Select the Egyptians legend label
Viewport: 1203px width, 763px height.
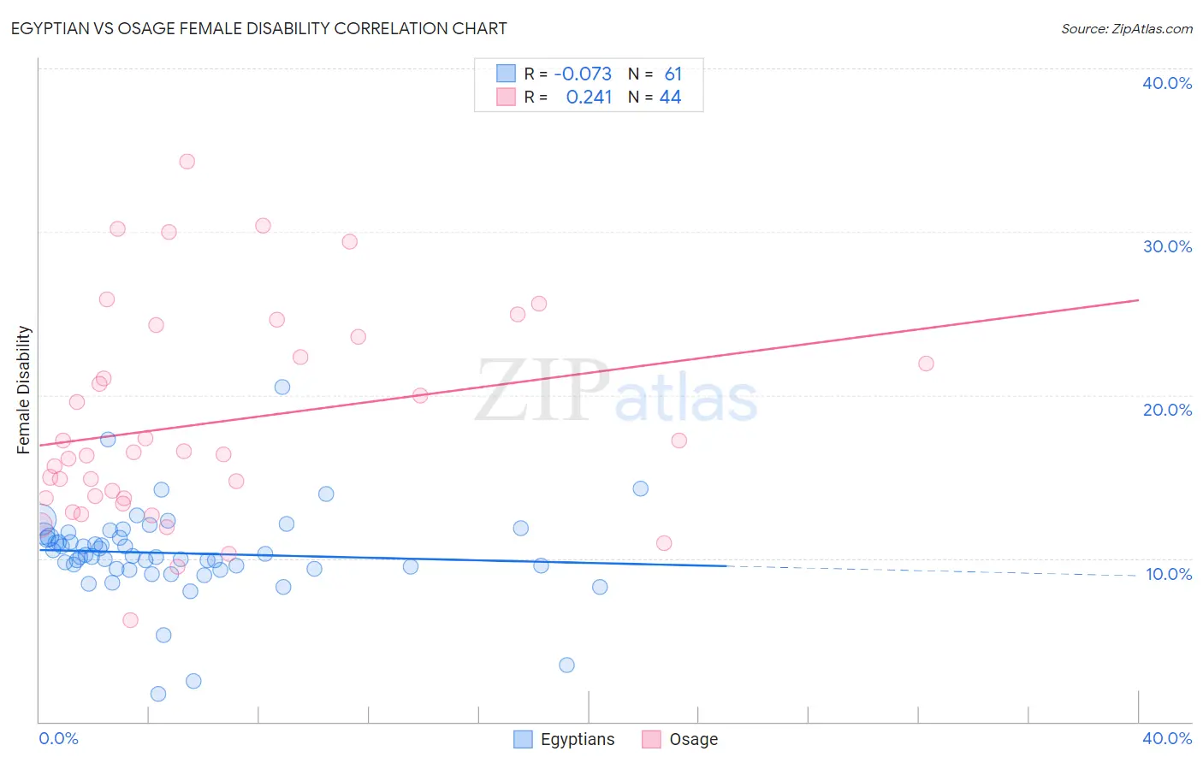point(578,739)
